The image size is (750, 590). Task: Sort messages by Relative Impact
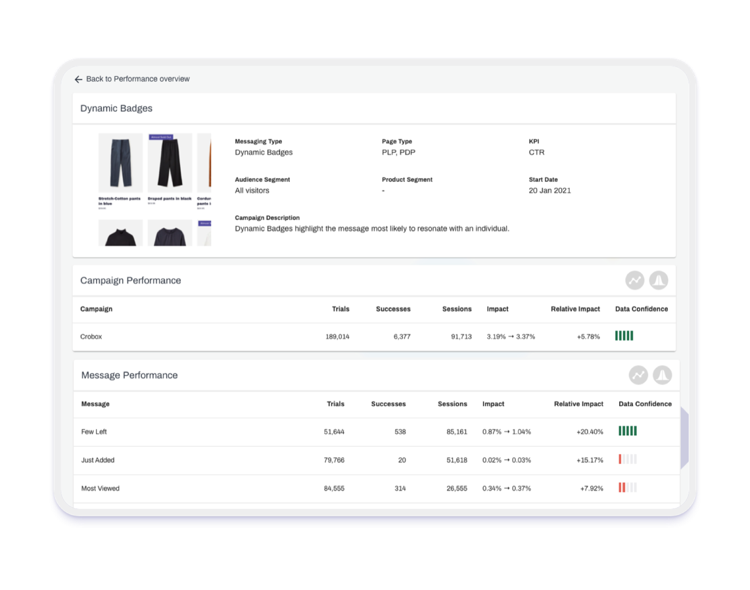[x=578, y=403]
